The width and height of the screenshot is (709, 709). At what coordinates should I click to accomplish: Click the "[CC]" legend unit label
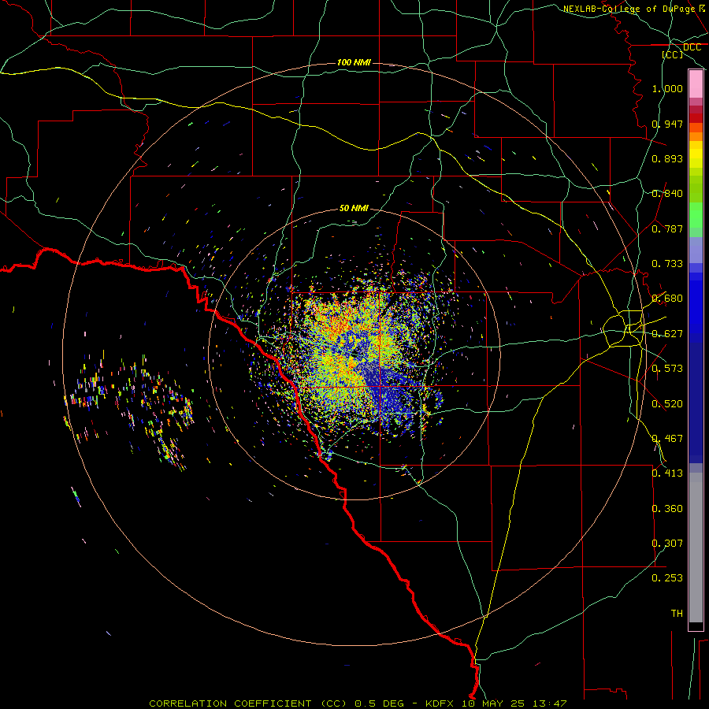point(673,54)
